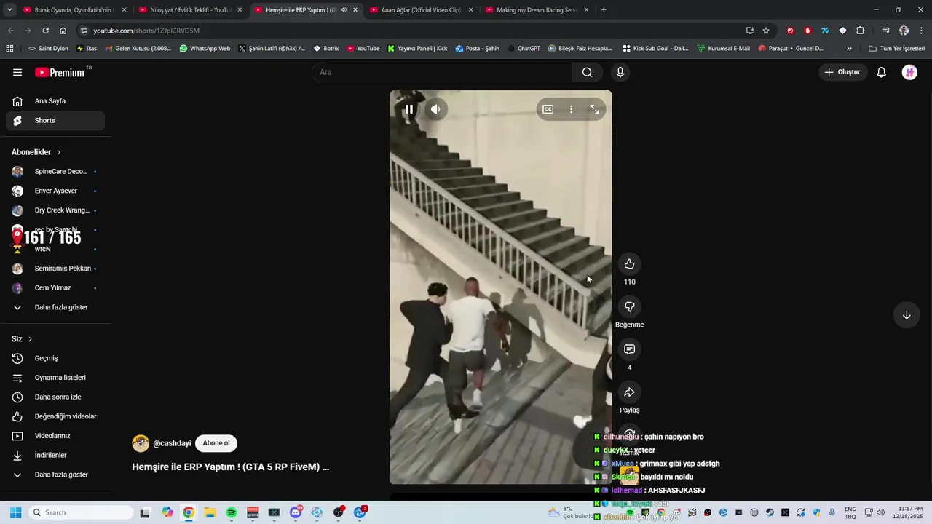Screen dimensions: 932x524
Task: Open the comments panel showing 4 comments
Action: click(630, 349)
